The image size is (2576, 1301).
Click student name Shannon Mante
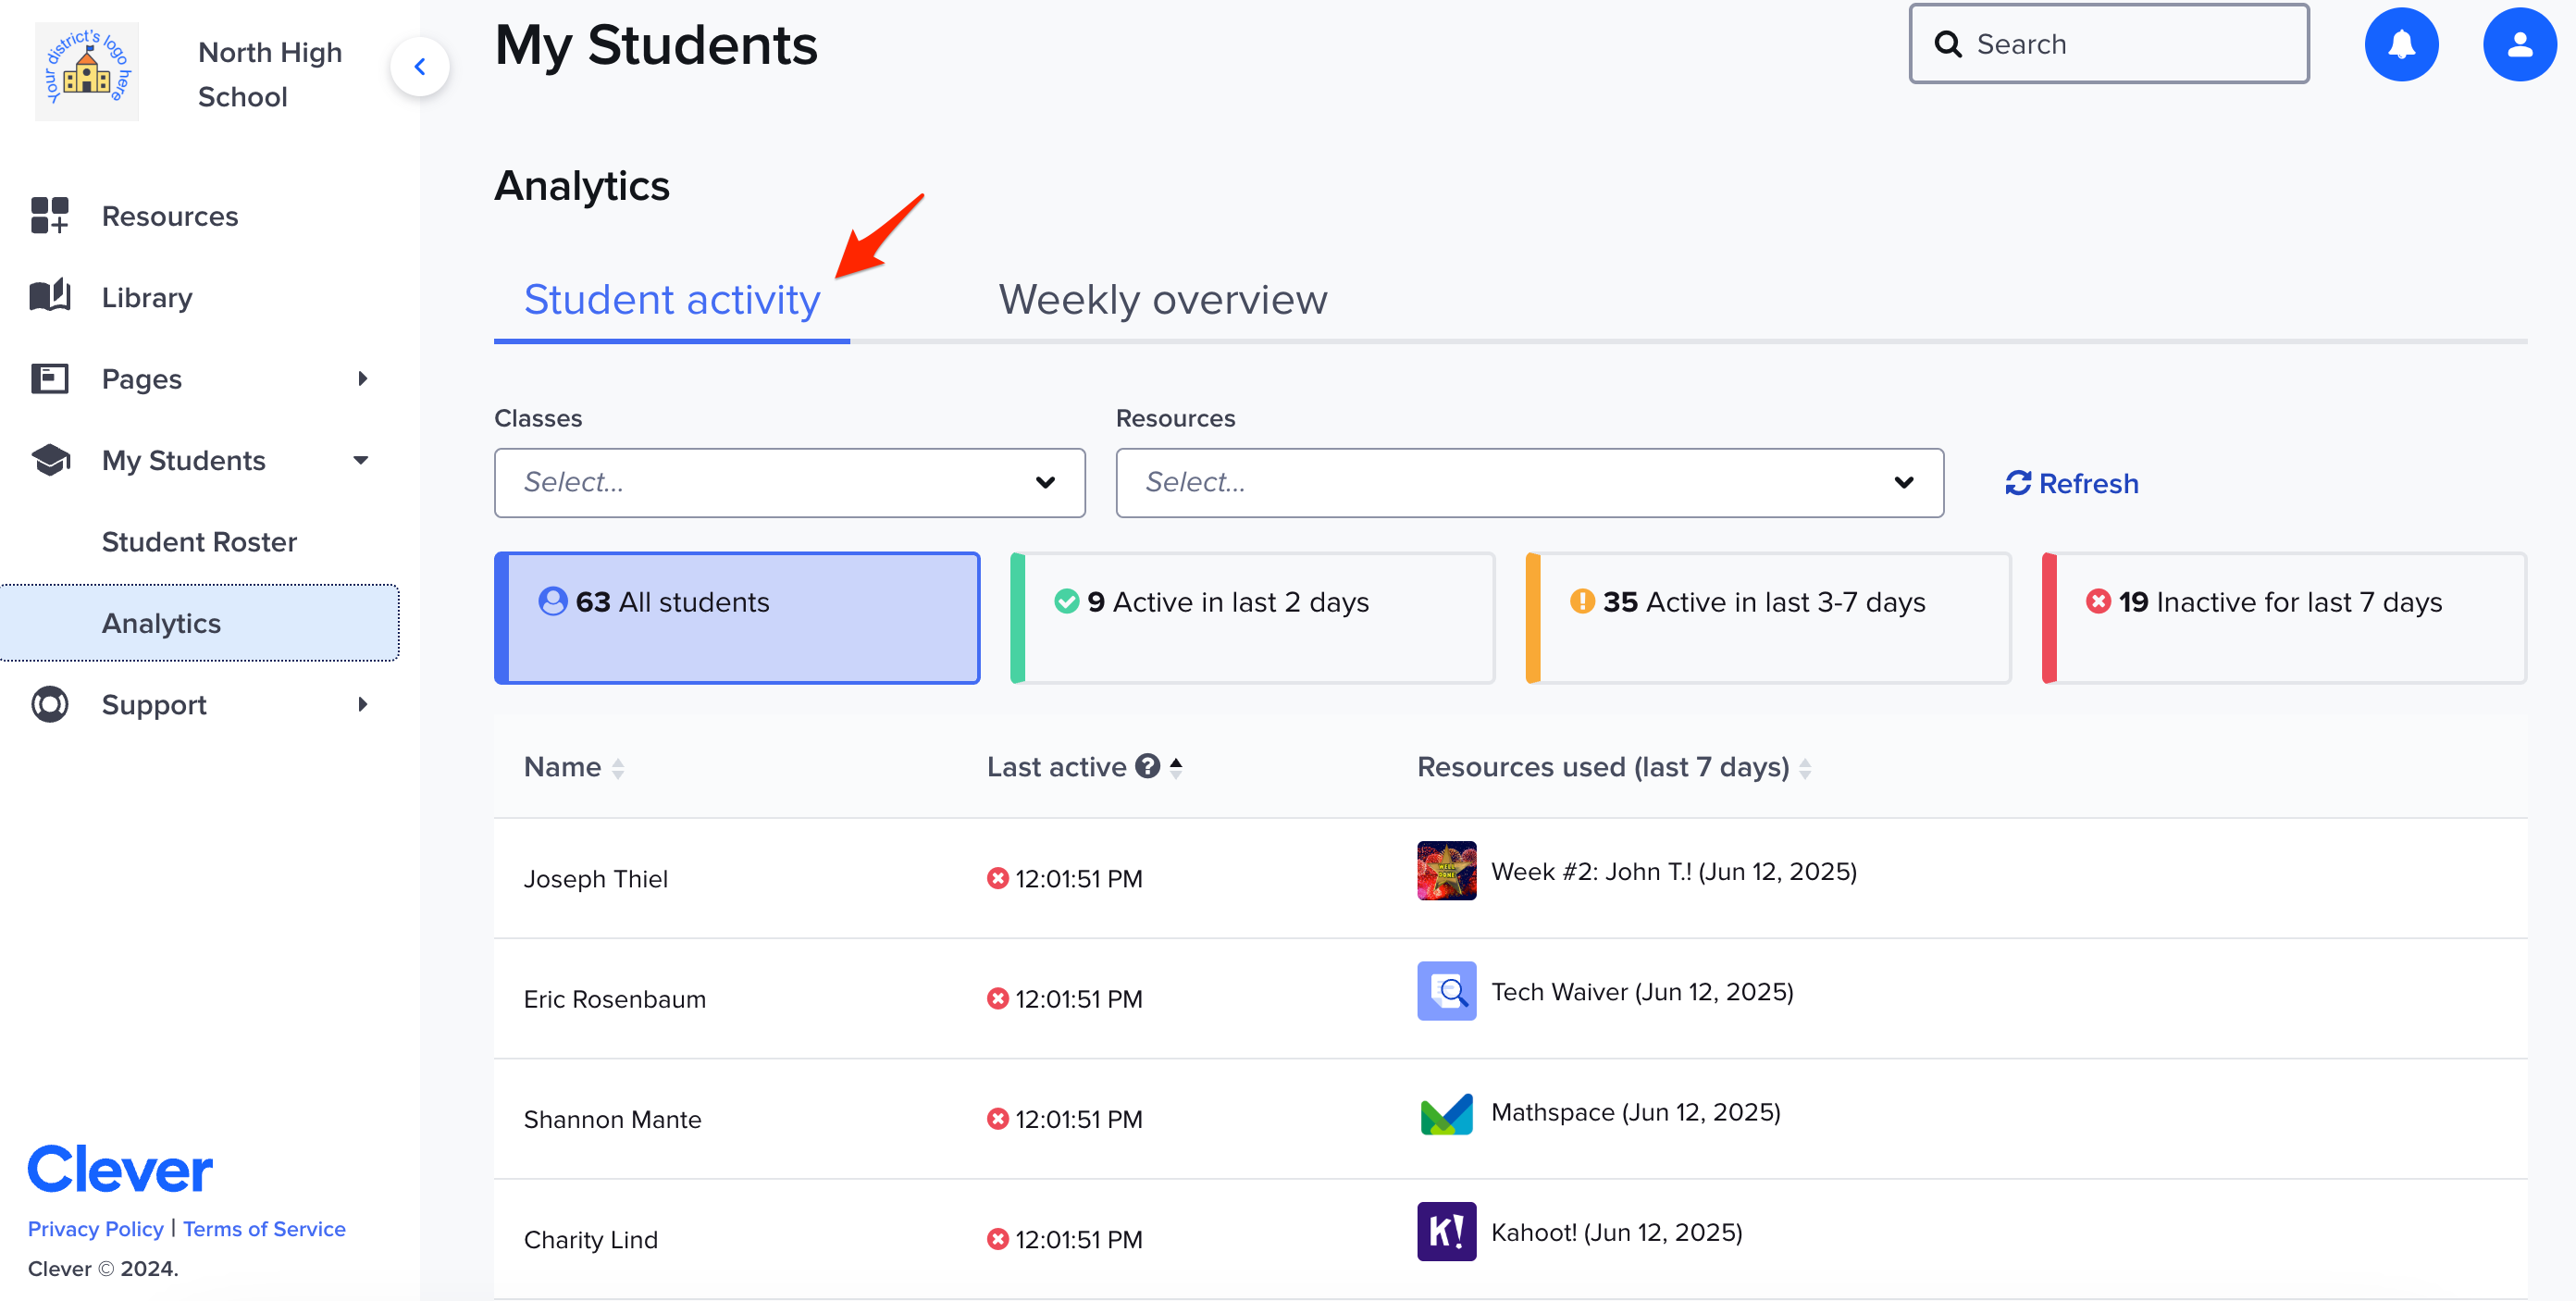(612, 1119)
